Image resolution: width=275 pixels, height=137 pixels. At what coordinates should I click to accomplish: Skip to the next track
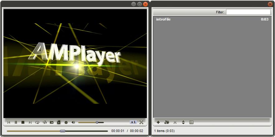pos(30,122)
